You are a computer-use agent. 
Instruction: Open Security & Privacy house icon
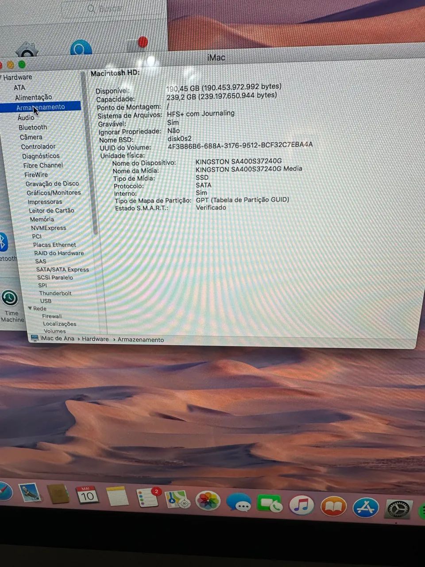pyautogui.click(x=27, y=50)
